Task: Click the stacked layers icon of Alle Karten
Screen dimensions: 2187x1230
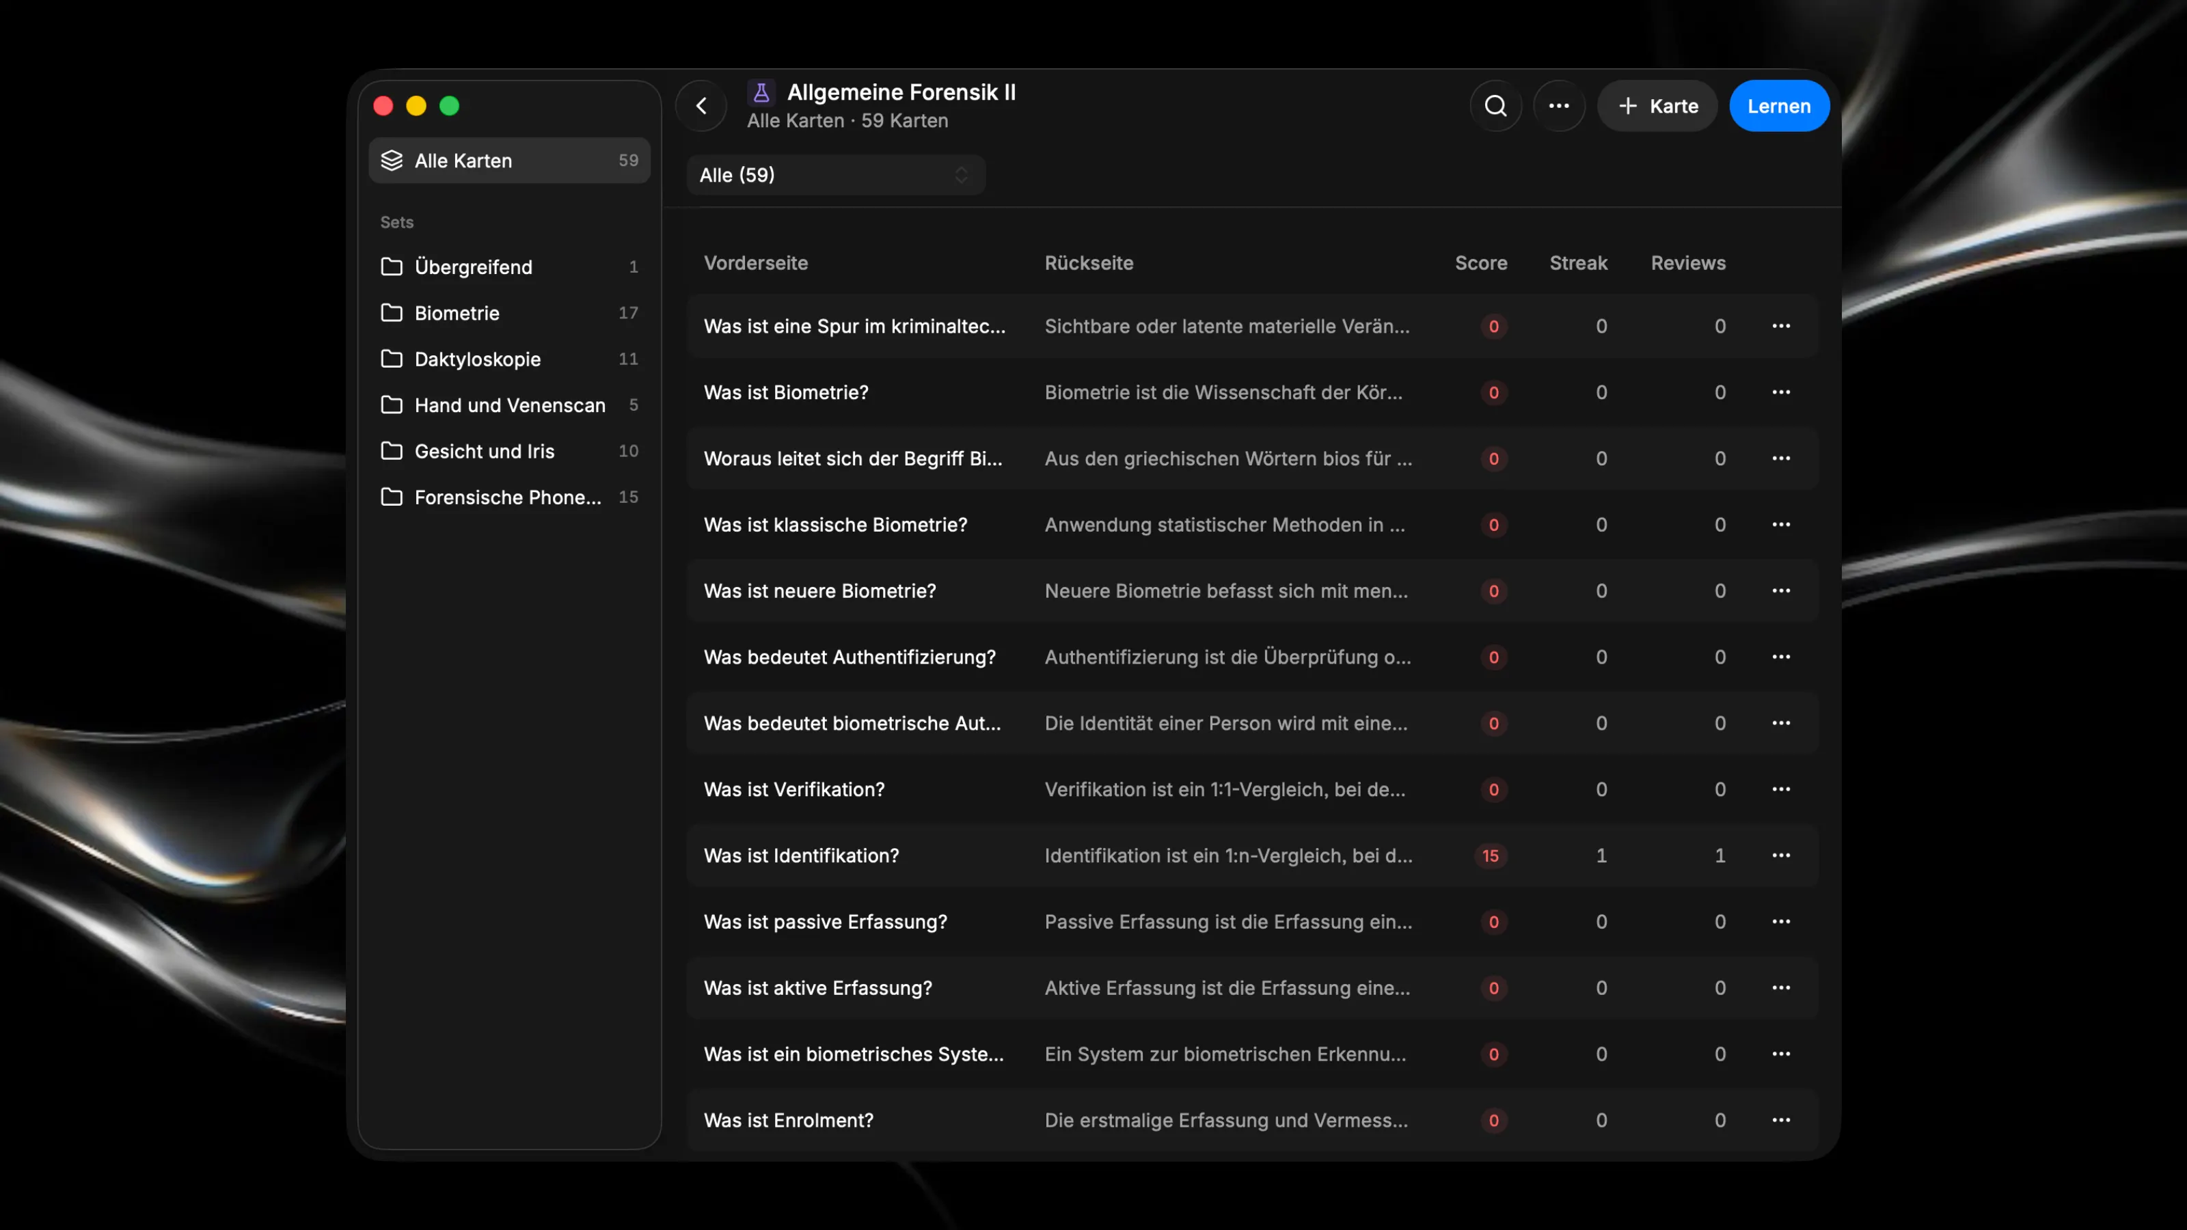Action: click(x=392, y=161)
